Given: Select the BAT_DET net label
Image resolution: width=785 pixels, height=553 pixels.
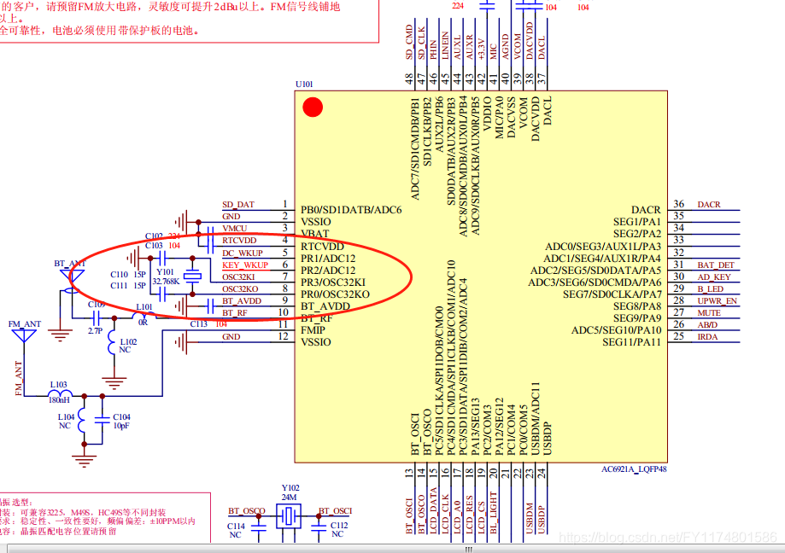Looking at the screenshot, I should tap(716, 265).
